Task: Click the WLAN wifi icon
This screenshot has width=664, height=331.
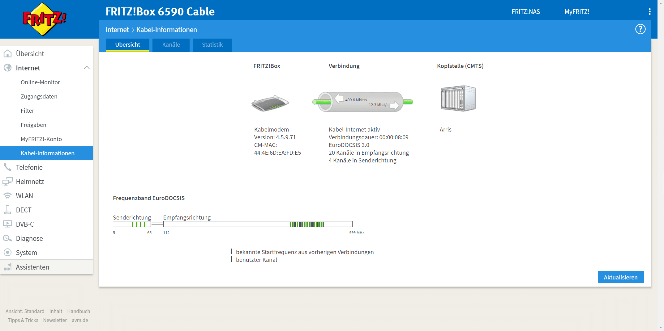Action: click(7, 196)
